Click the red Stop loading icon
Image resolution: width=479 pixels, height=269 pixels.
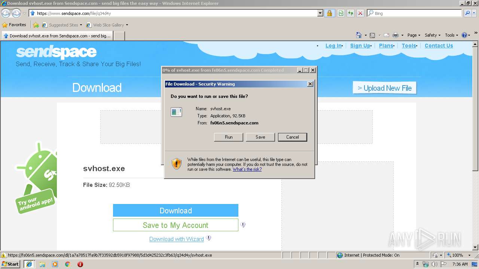coord(360,13)
